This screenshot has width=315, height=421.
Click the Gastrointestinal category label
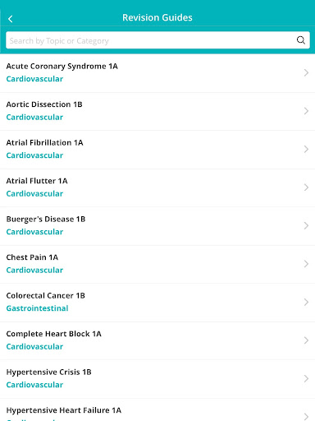pyautogui.click(x=37, y=308)
